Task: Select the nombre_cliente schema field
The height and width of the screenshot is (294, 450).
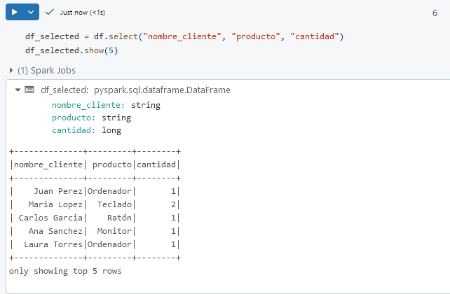Action: (88, 105)
